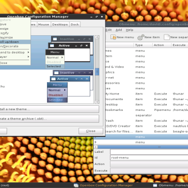
Task: Switch to the Mouse tab
Action: [x=44, y=24]
